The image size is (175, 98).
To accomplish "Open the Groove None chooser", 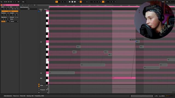I will coord(14,19).
